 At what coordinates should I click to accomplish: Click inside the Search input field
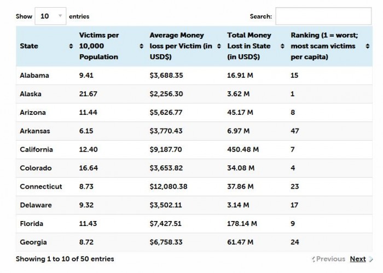click(x=323, y=16)
